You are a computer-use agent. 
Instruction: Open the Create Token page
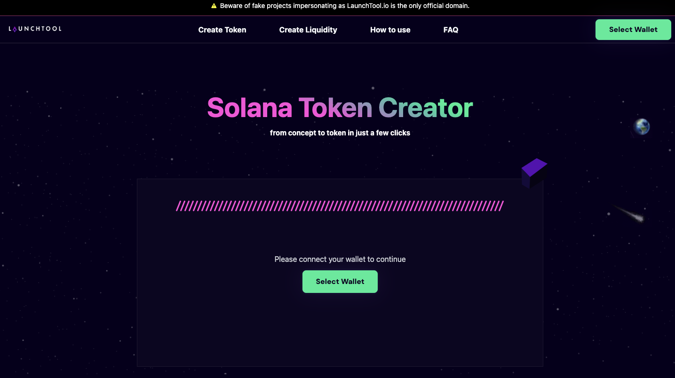pyautogui.click(x=222, y=30)
